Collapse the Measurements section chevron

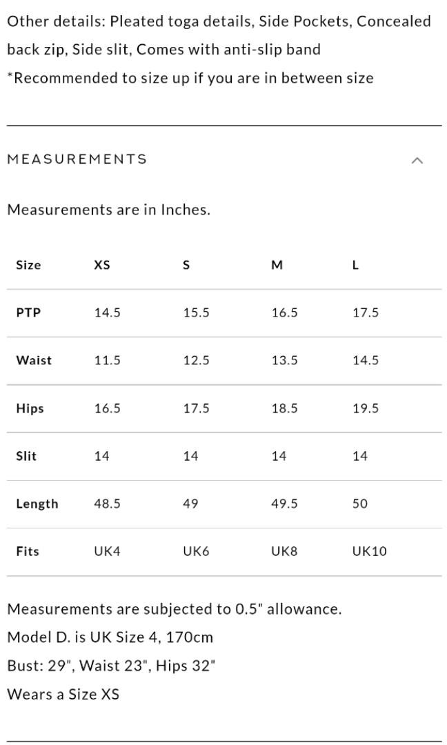click(x=417, y=160)
